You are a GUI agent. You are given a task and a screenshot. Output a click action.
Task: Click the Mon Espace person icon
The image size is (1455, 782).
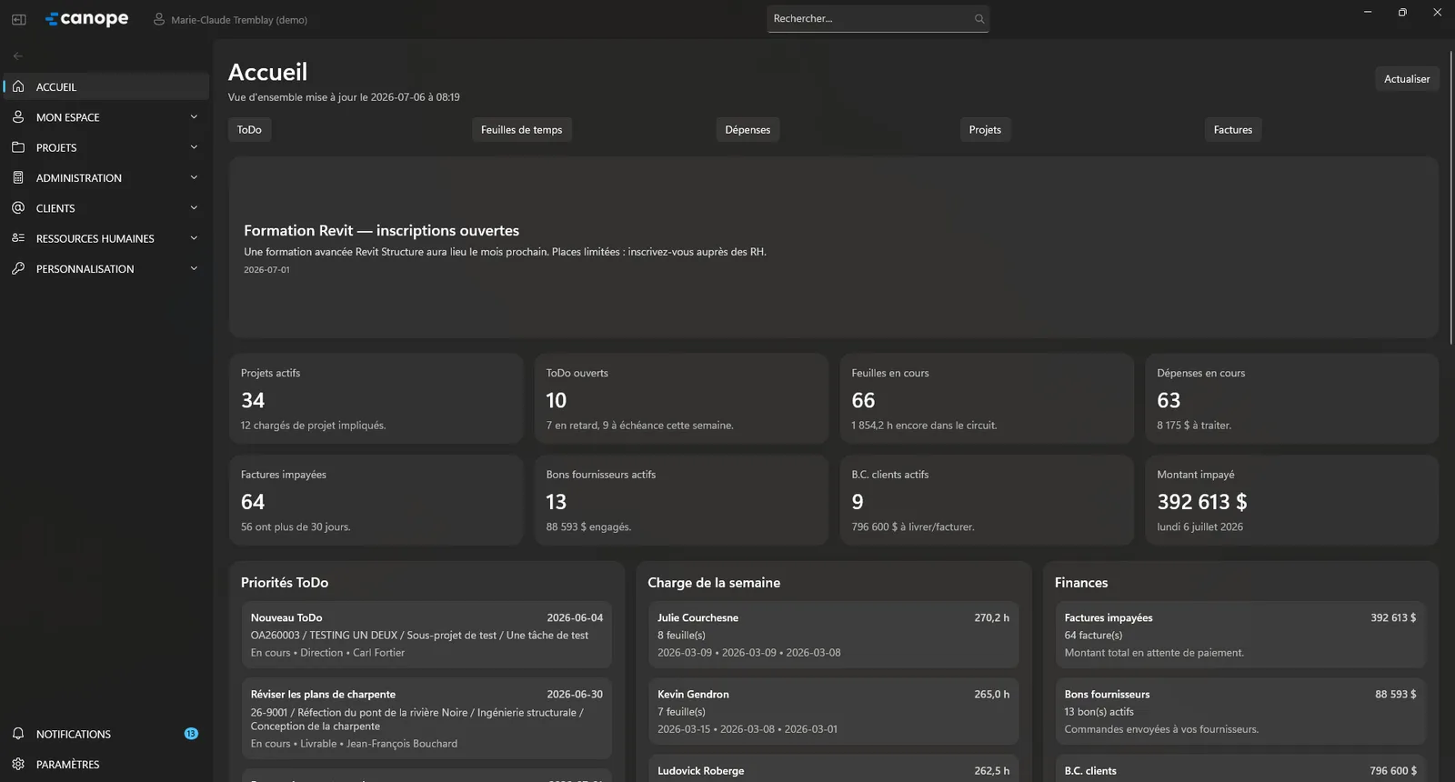pos(18,116)
